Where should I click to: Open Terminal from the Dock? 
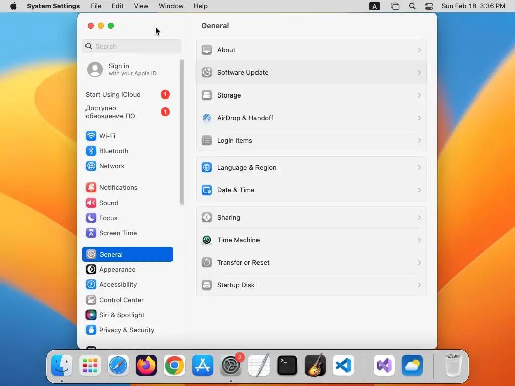[287, 365]
